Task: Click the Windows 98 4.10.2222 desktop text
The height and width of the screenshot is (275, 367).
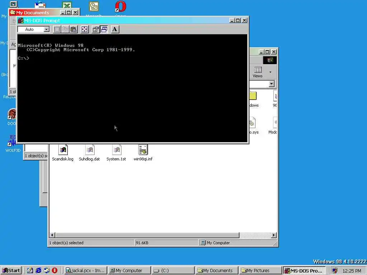Action: click(340, 261)
